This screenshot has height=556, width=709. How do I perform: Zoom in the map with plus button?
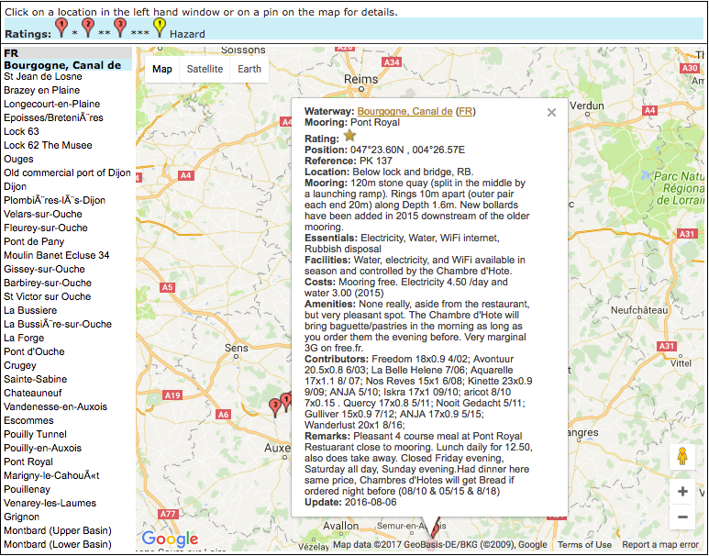coord(682,492)
